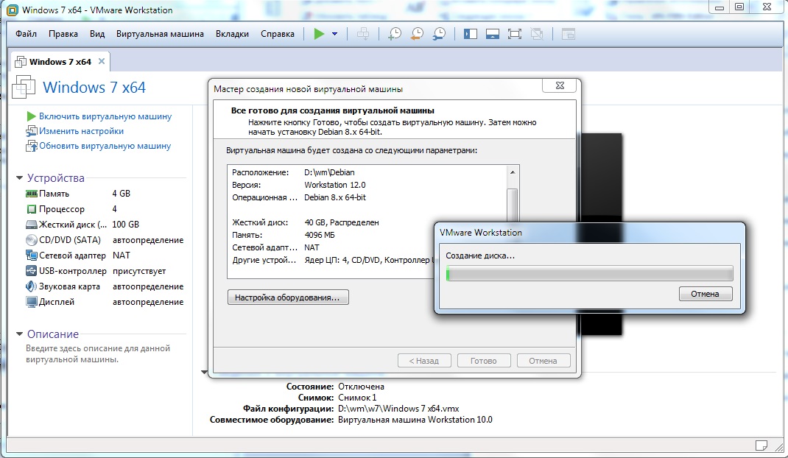Screen dimensions: 788x458
Task: Click the Unity mode toolbar icon
Action: pos(537,34)
